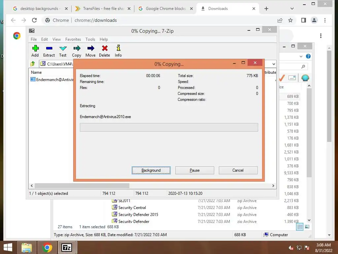338x254 pixels.
Task: Click the Pause button
Action: (195, 170)
